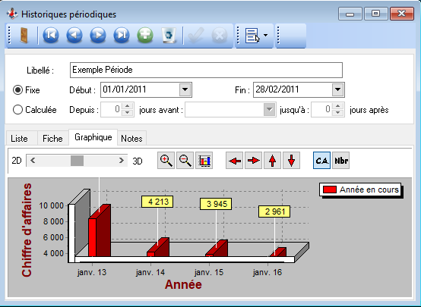This screenshot has height=307, width=421.
Task: Go to the first record
Action: coord(51,35)
